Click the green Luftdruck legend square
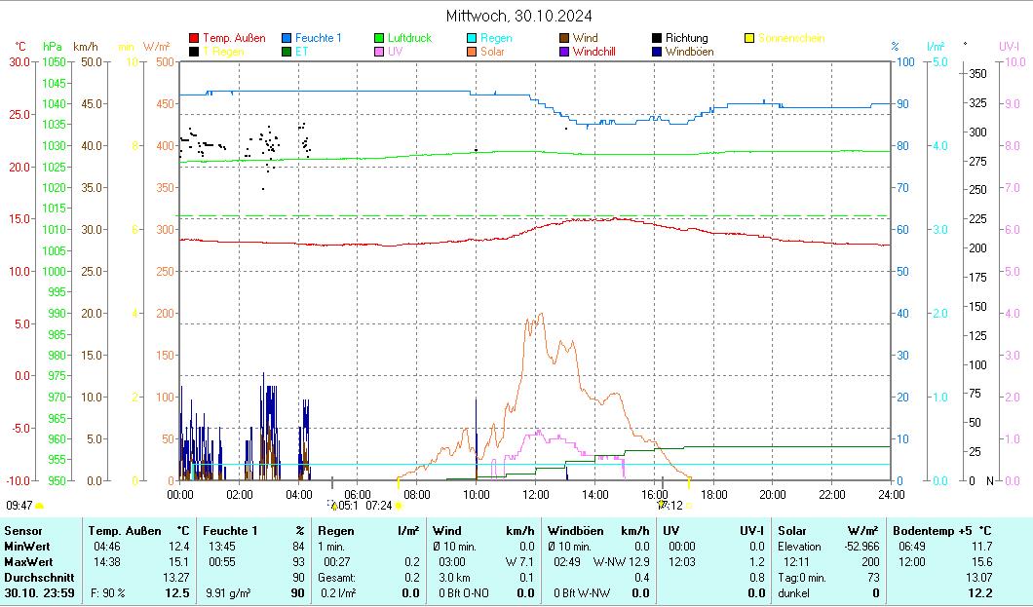 380,38
